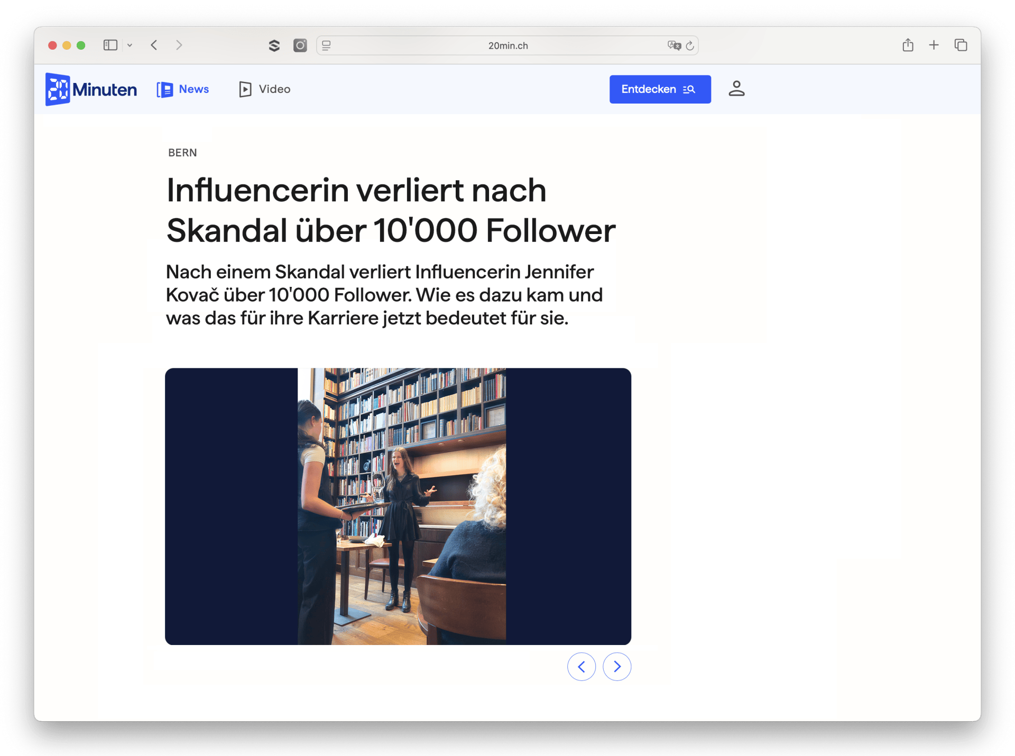Expand the sidebar options chevron
Screen dimensions: 1015x756
click(x=130, y=45)
